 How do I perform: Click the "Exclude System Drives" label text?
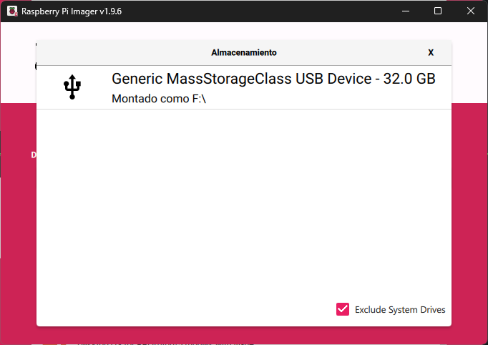[400, 310]
